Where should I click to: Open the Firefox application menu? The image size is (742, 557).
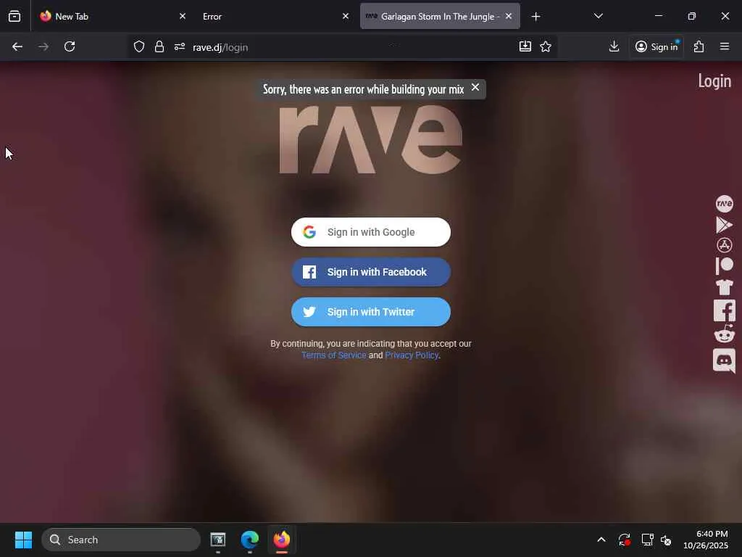725,46
